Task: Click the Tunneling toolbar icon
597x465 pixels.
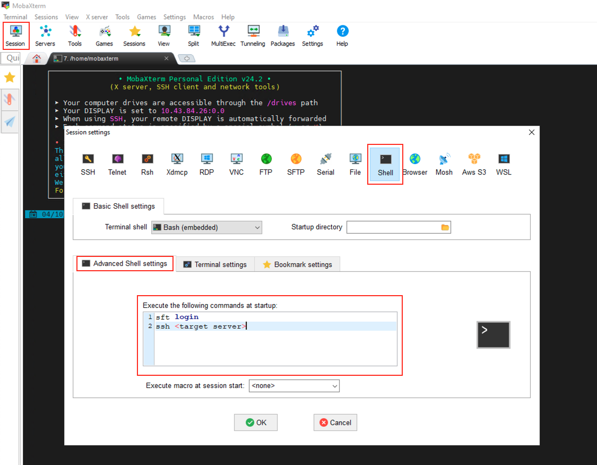Action: tap(253, 36)
